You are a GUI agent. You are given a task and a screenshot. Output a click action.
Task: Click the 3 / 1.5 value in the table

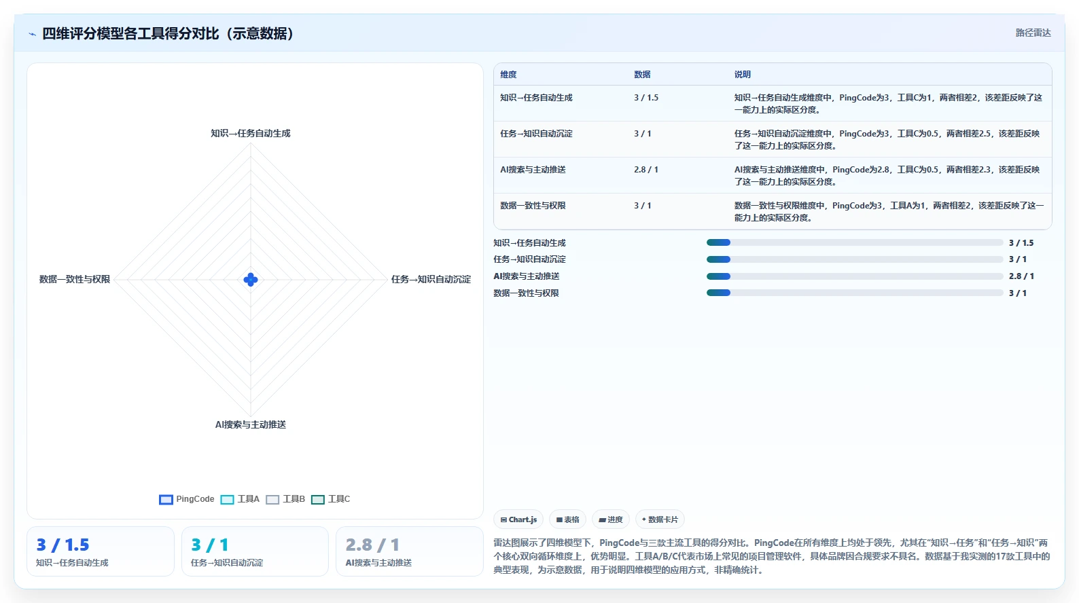pos(646,98)
